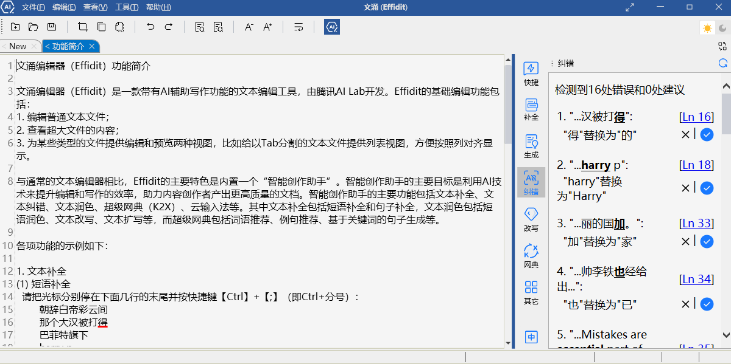The image size is (731, 364).
Task: Click the expand-to-fullscreen arrows in title bar
Action: (630, 9)
